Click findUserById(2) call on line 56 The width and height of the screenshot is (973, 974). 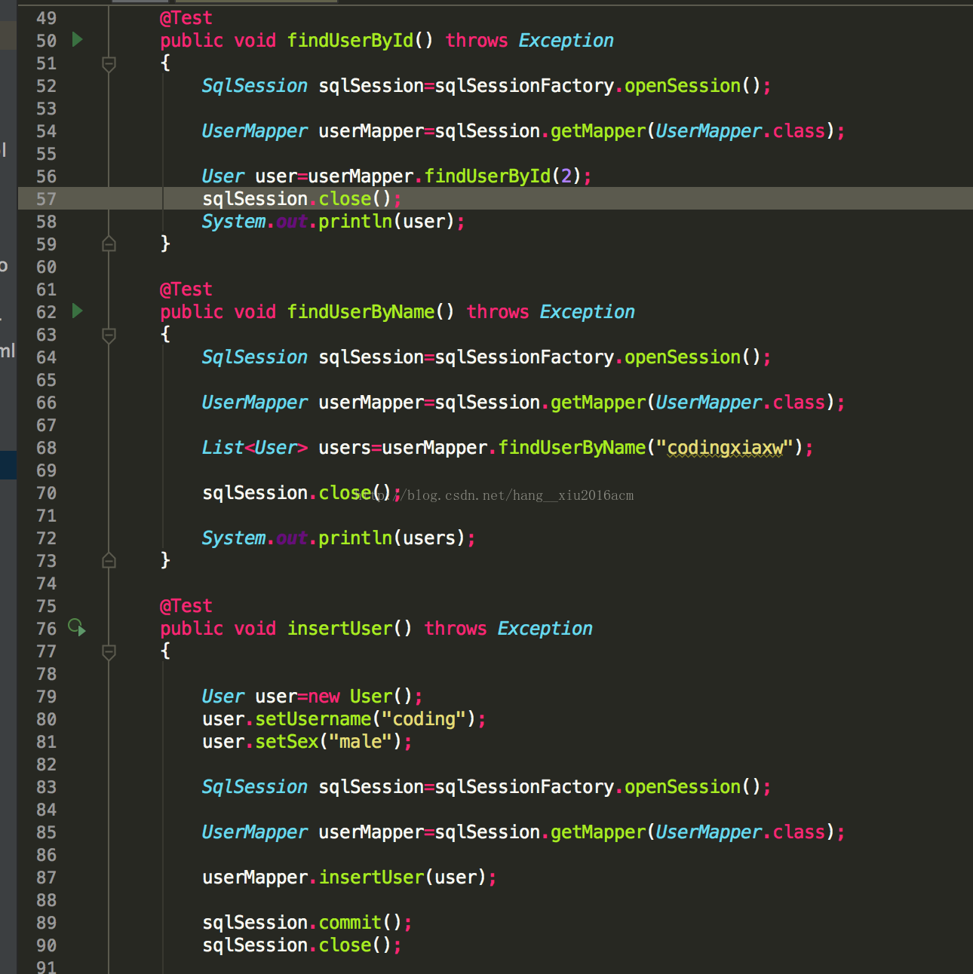pos(502,176)
